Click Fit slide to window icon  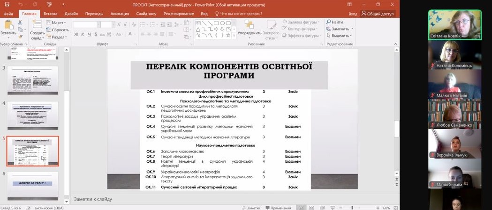point(395,208)
